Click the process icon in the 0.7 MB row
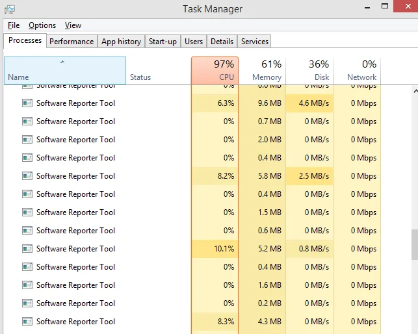 coord(27,122)
